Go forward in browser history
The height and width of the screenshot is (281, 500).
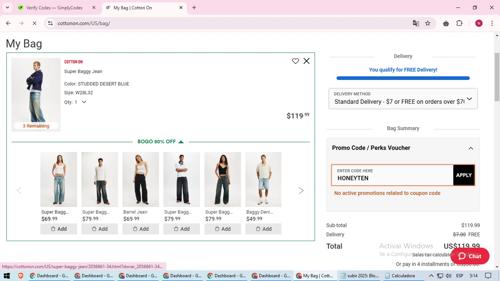pos(21,23)
